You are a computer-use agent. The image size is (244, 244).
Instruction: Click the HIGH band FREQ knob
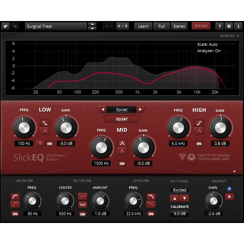(178, 128)
